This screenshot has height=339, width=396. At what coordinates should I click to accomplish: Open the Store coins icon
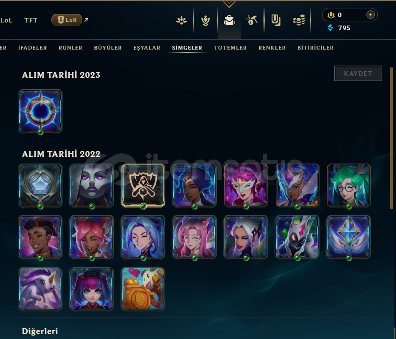pos(299,20)
